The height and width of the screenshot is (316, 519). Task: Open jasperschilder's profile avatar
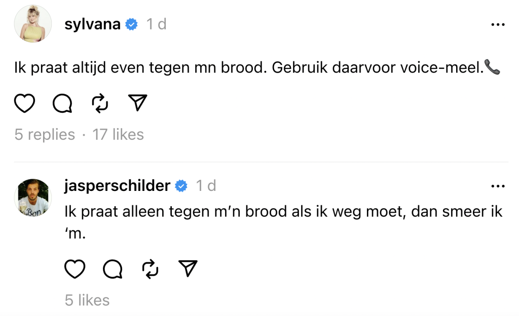pyautogui.click(x=32, y=198)
